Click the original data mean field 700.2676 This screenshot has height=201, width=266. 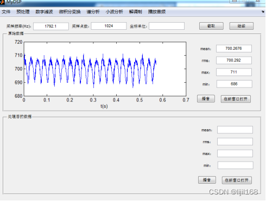[234, 49]
